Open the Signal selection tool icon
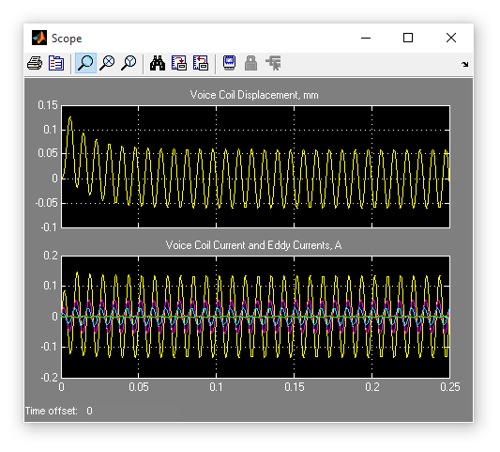The height and width of the screenshot is (452, 500). [274, 63]
